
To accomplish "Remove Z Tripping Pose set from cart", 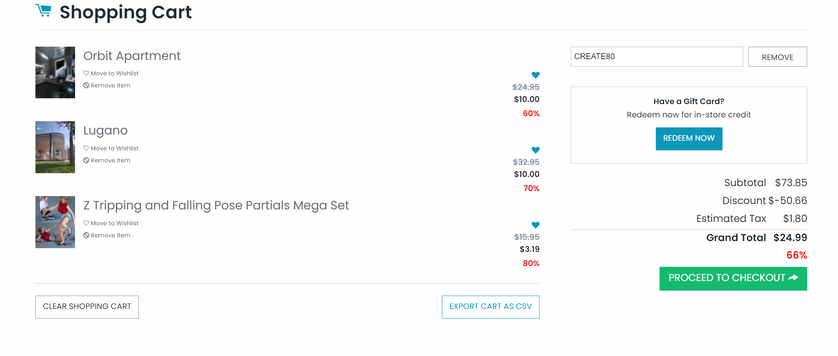I will point(107,235).
